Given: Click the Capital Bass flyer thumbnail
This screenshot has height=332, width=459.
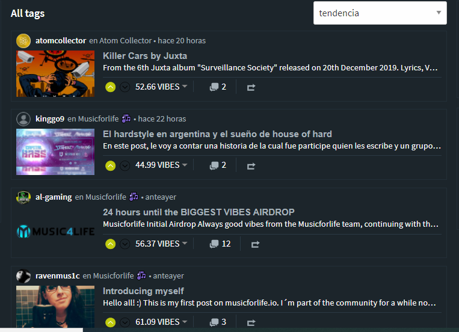Looking at the screenshot, I should point(55,152).
